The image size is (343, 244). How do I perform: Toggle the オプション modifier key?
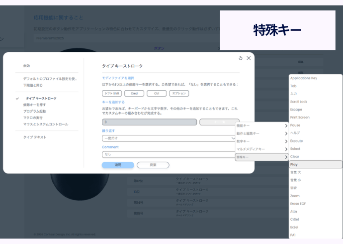[179, 93]
